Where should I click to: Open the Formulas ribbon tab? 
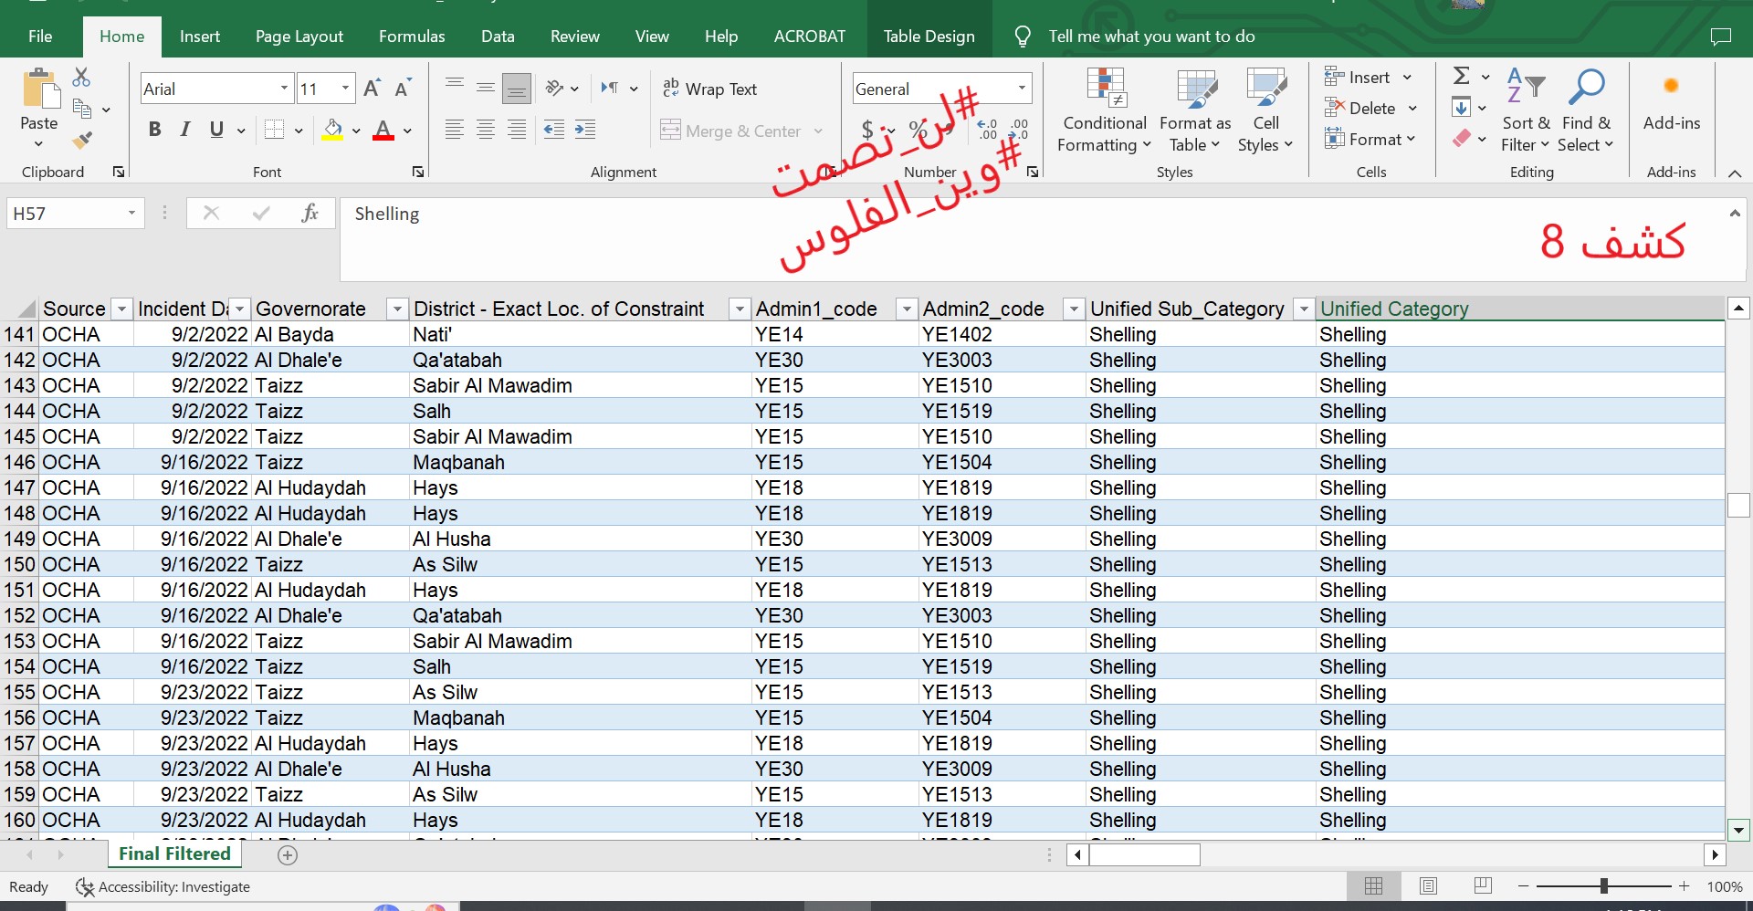coord(412,37)
